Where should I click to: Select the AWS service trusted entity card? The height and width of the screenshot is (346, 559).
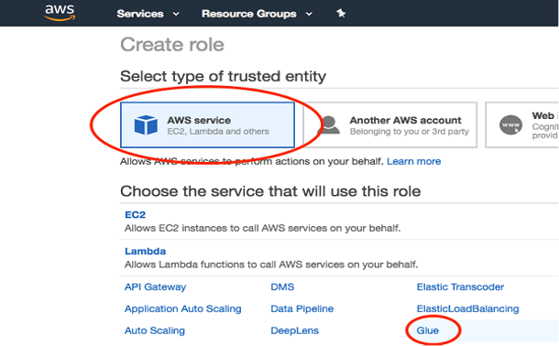click(207, 124)
